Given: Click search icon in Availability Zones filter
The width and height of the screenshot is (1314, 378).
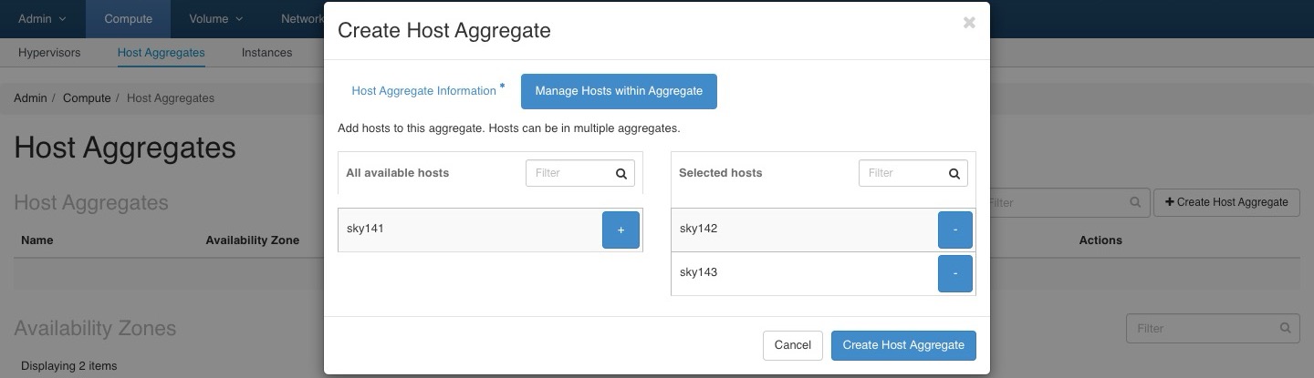Looking at the screenshot, I should (1286, 328).
